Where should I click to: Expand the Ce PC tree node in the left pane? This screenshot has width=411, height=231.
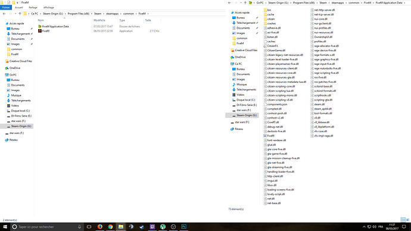3,75
